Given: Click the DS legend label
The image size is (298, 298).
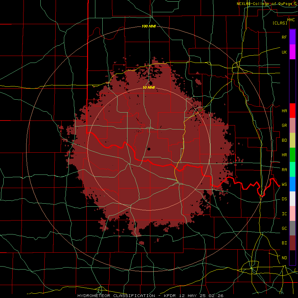Looking at the screenshot, I should coord(284,199).
